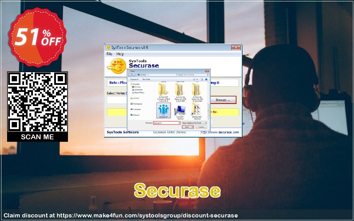
Task: Select Recent Places in navigation pane
Action: pyautogui.click(x=138, y=92)
